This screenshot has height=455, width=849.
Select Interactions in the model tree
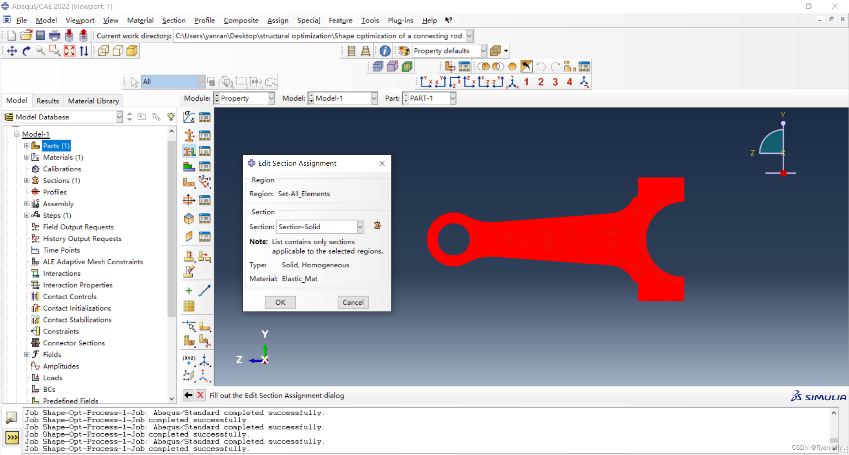[61, 273]
